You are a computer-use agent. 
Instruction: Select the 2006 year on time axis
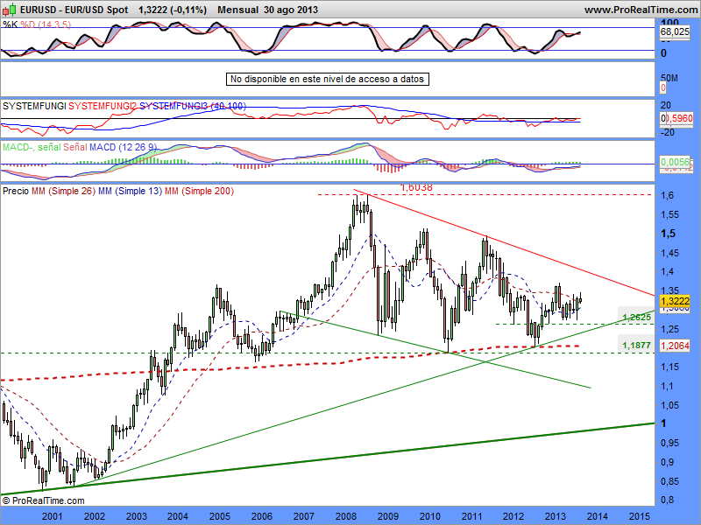tap(262, 516)
